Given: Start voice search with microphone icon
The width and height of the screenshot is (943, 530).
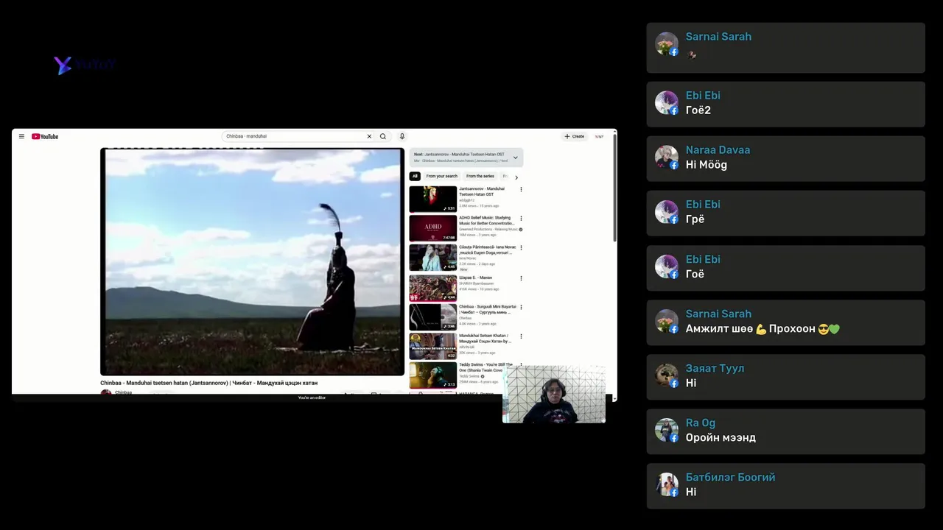Looking at the screenshot, I should 402,136.
